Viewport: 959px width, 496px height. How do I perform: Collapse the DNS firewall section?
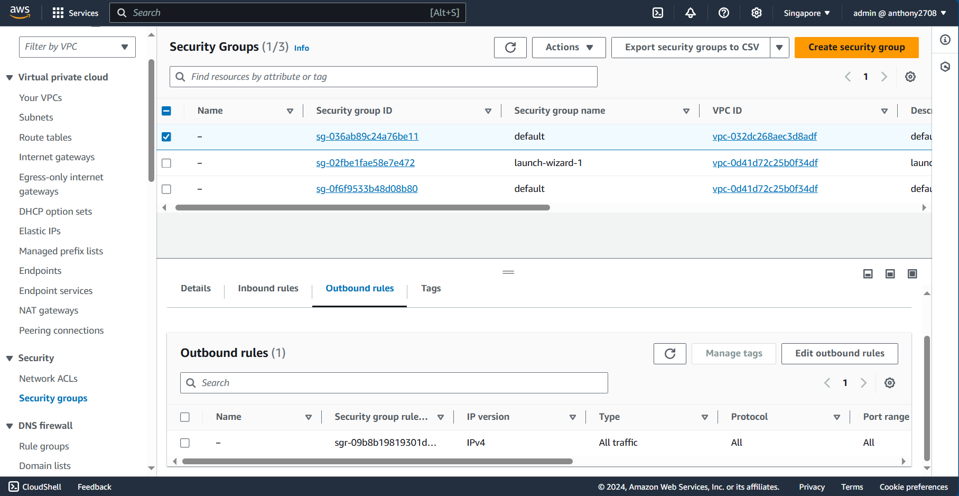[10, 426]
